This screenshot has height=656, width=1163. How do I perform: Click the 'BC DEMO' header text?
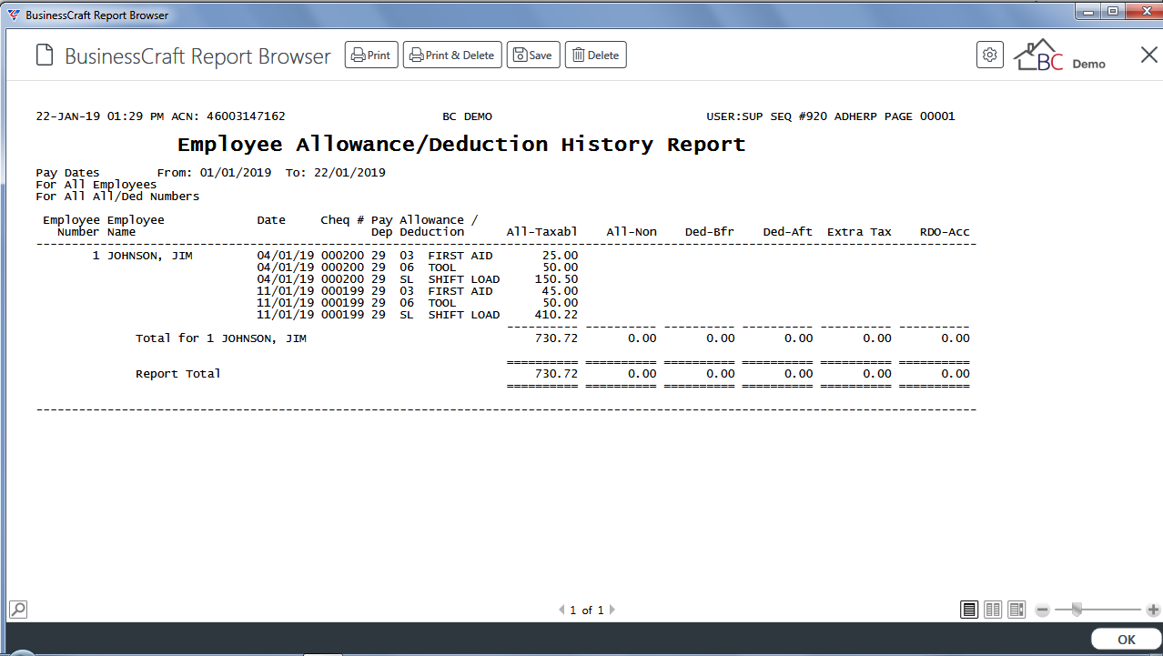point(467,116)
